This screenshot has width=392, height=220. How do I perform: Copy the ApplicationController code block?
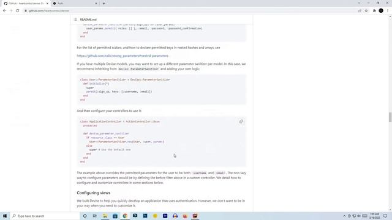241,122
